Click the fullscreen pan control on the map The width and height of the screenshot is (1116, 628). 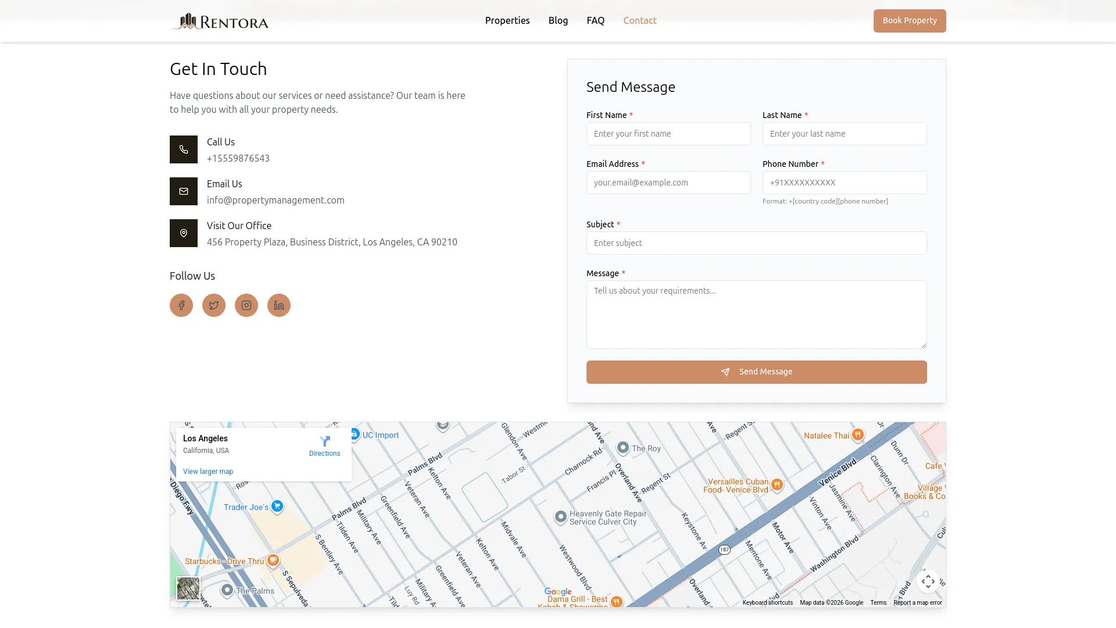coord(928,581)
